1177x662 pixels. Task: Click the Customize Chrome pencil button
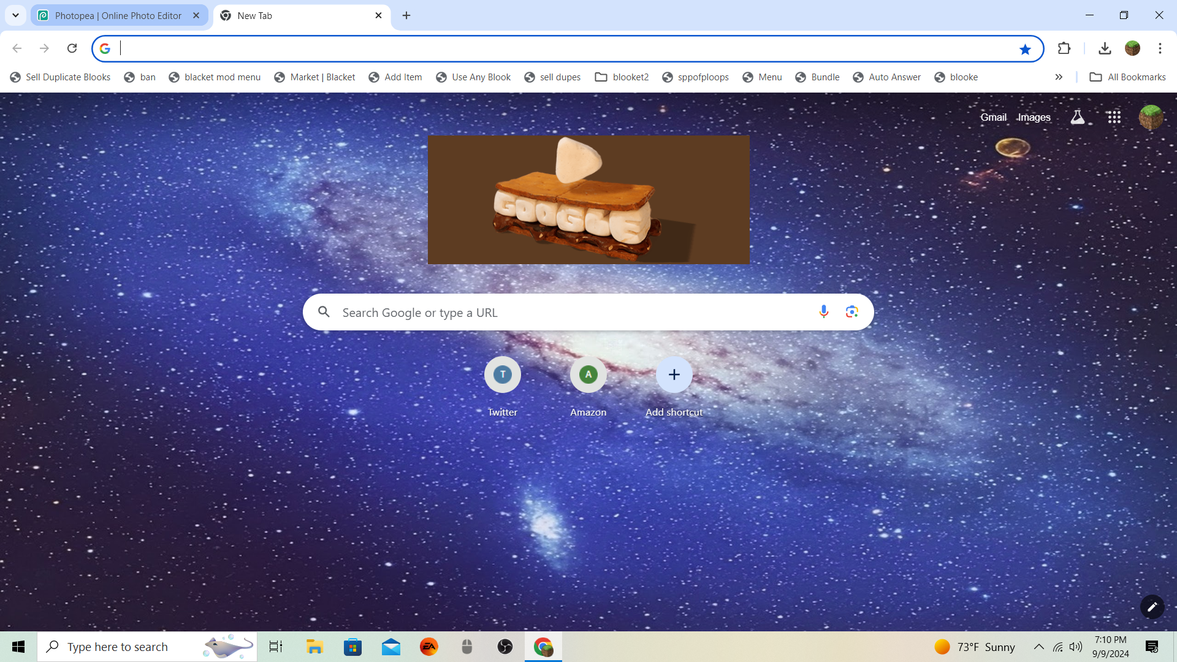pos(1152,607)
